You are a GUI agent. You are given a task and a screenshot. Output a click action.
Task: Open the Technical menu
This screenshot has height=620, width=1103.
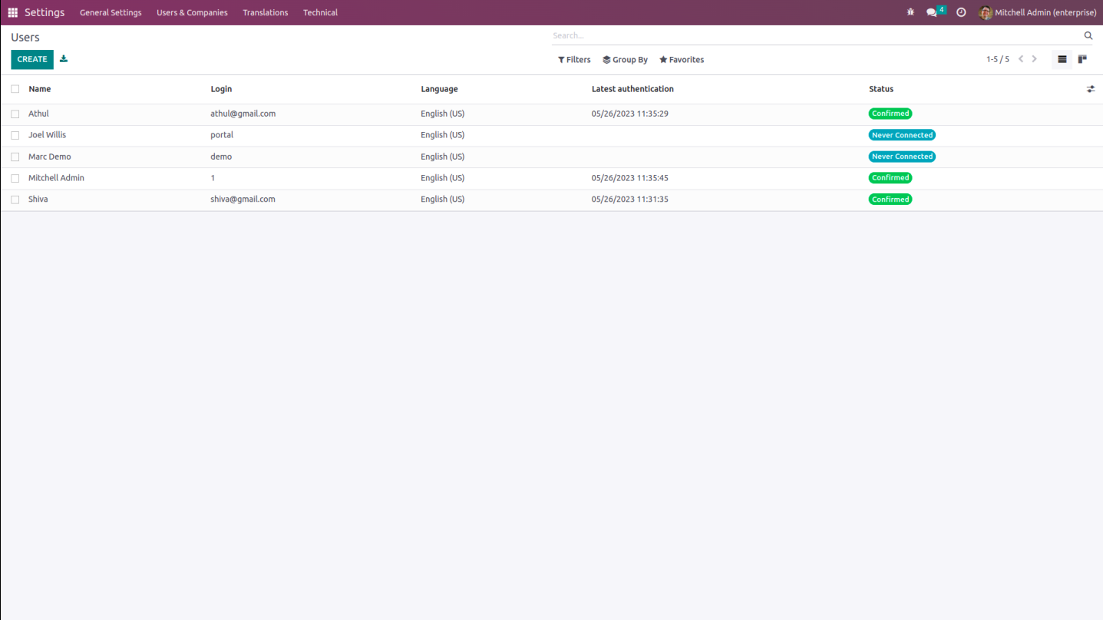(x=320, y=12)
